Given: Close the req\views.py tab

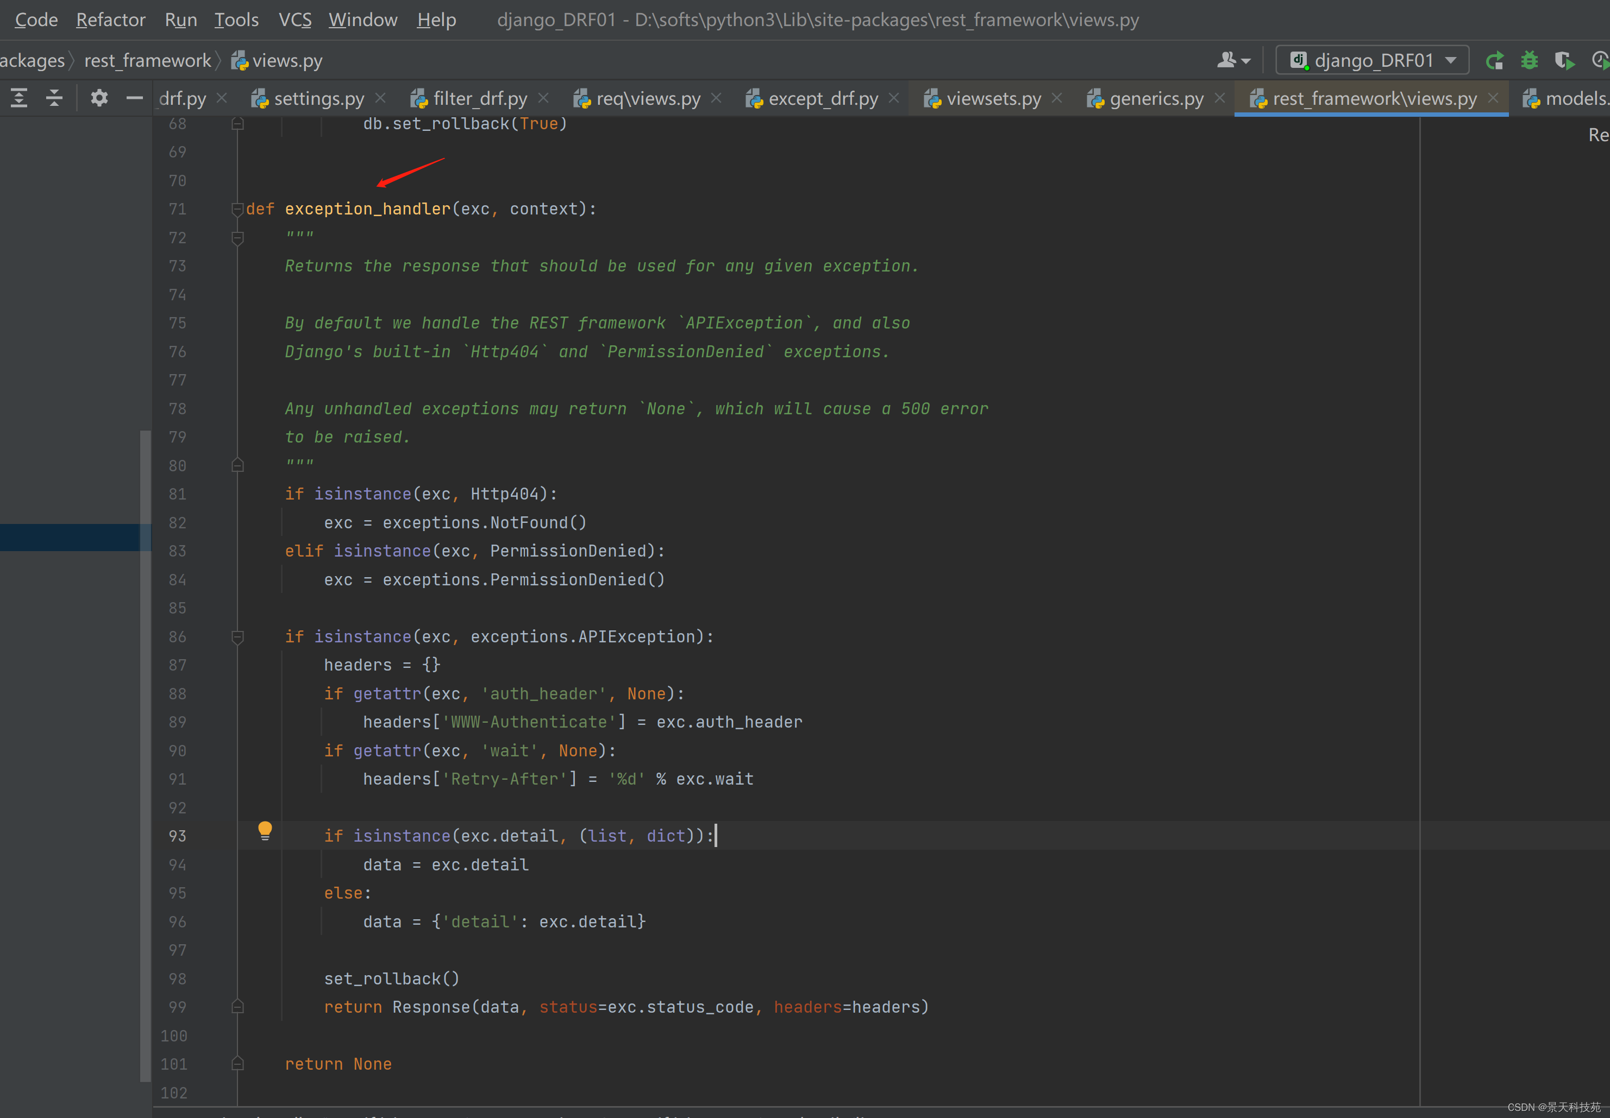Looking at the screenshot, I should coord(716,98).
